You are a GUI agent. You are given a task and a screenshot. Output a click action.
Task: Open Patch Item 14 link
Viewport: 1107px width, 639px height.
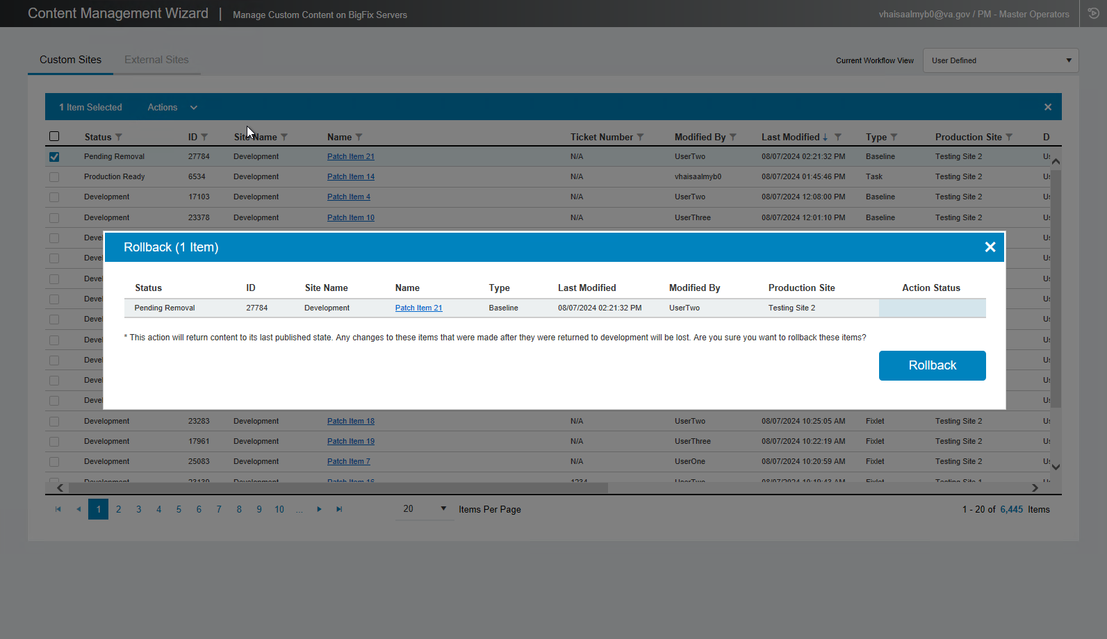point(350,176)
